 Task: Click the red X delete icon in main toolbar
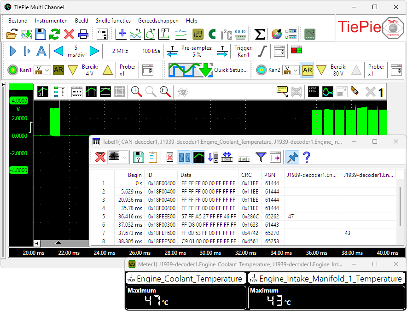(69, 34)
